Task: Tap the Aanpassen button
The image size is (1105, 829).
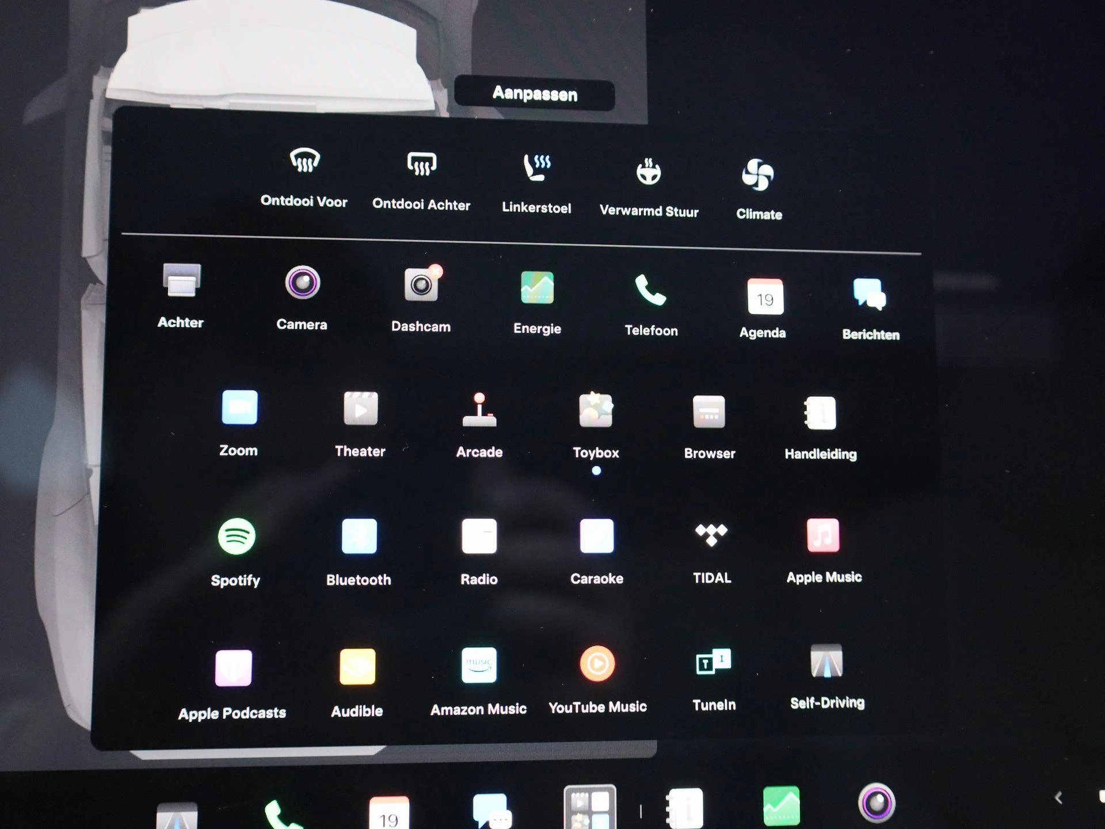Action: pos(535,93)
